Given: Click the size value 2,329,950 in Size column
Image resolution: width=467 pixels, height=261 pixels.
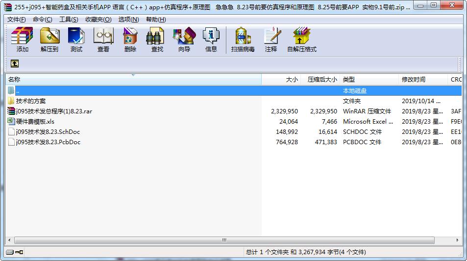Looking at the screenshot, I should click(x=284, y=111).
